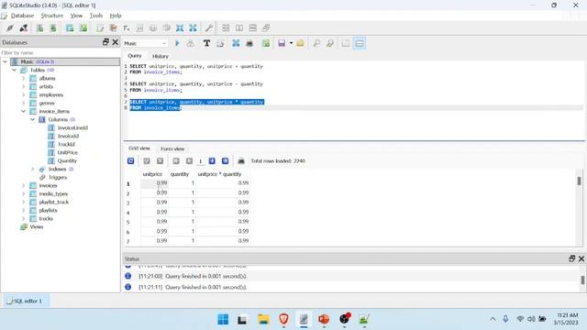Open the save options dropdown arrow
This screenshot has width=587, height=330.
point(291,43)
